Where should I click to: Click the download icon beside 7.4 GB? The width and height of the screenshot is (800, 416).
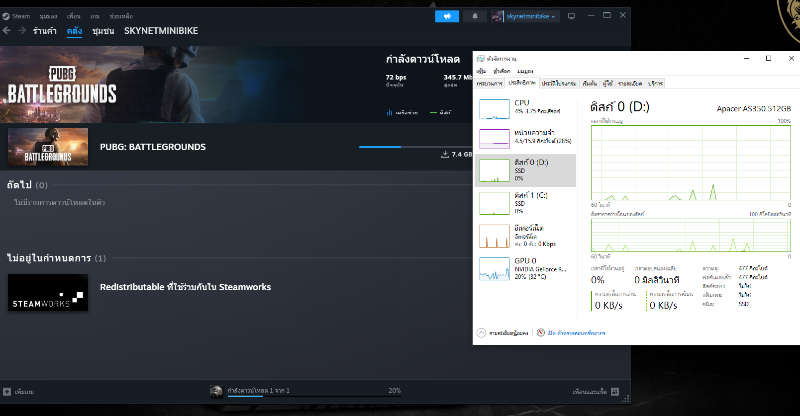(445, 155)
